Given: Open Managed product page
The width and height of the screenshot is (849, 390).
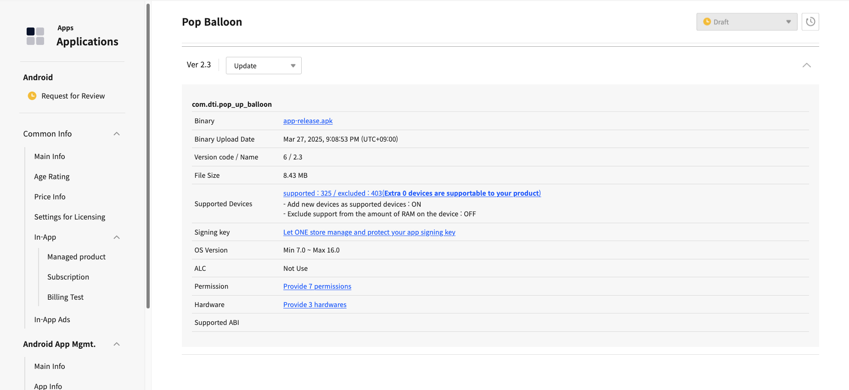Looking at the screenshot, I should pyautogui.click(x=76, y=257).
